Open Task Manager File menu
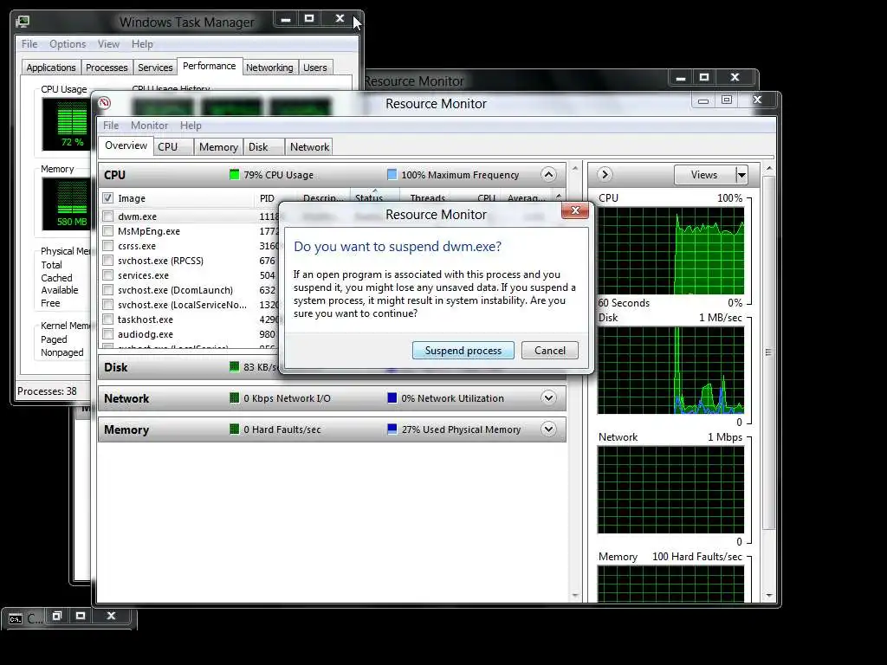 pos(29,44)
